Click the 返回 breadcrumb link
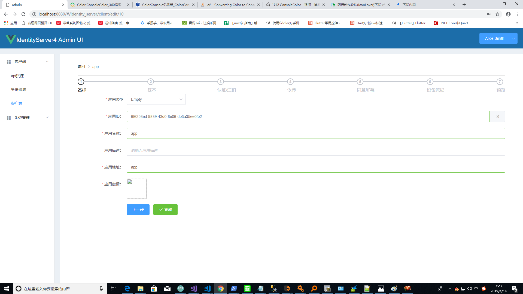 click(x=81, y=67)
